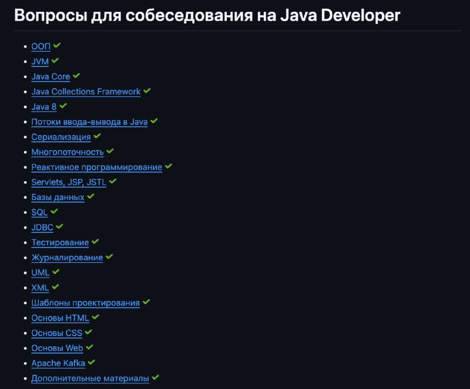This screenshot has width=470, height=389.
Task: Click the checkmark next to XML
Action: click(55, 287)
